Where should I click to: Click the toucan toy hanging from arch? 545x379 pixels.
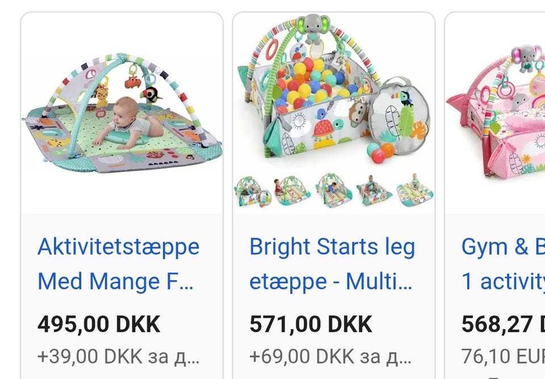[151, 95]
